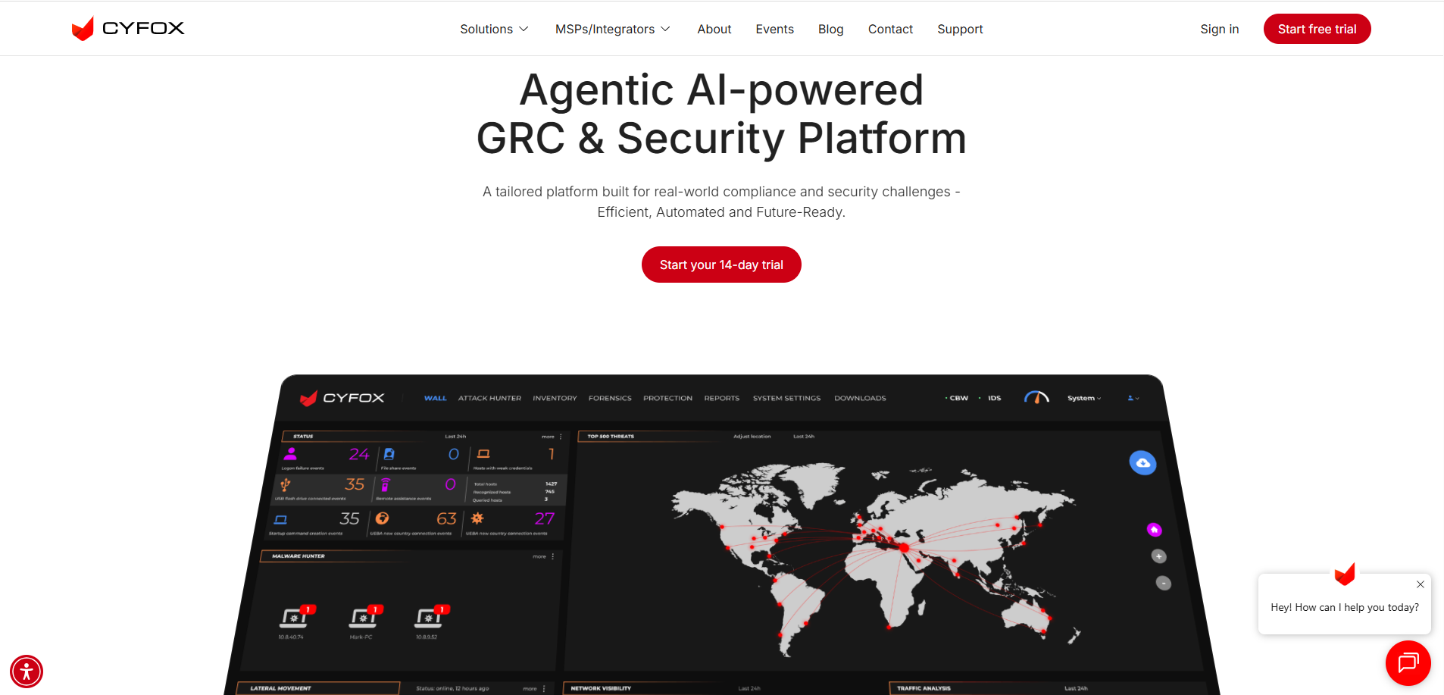Viewport: 1444px width, 695px height.
Task: Click the CBW status indicator
Action: tap(957, 398)
